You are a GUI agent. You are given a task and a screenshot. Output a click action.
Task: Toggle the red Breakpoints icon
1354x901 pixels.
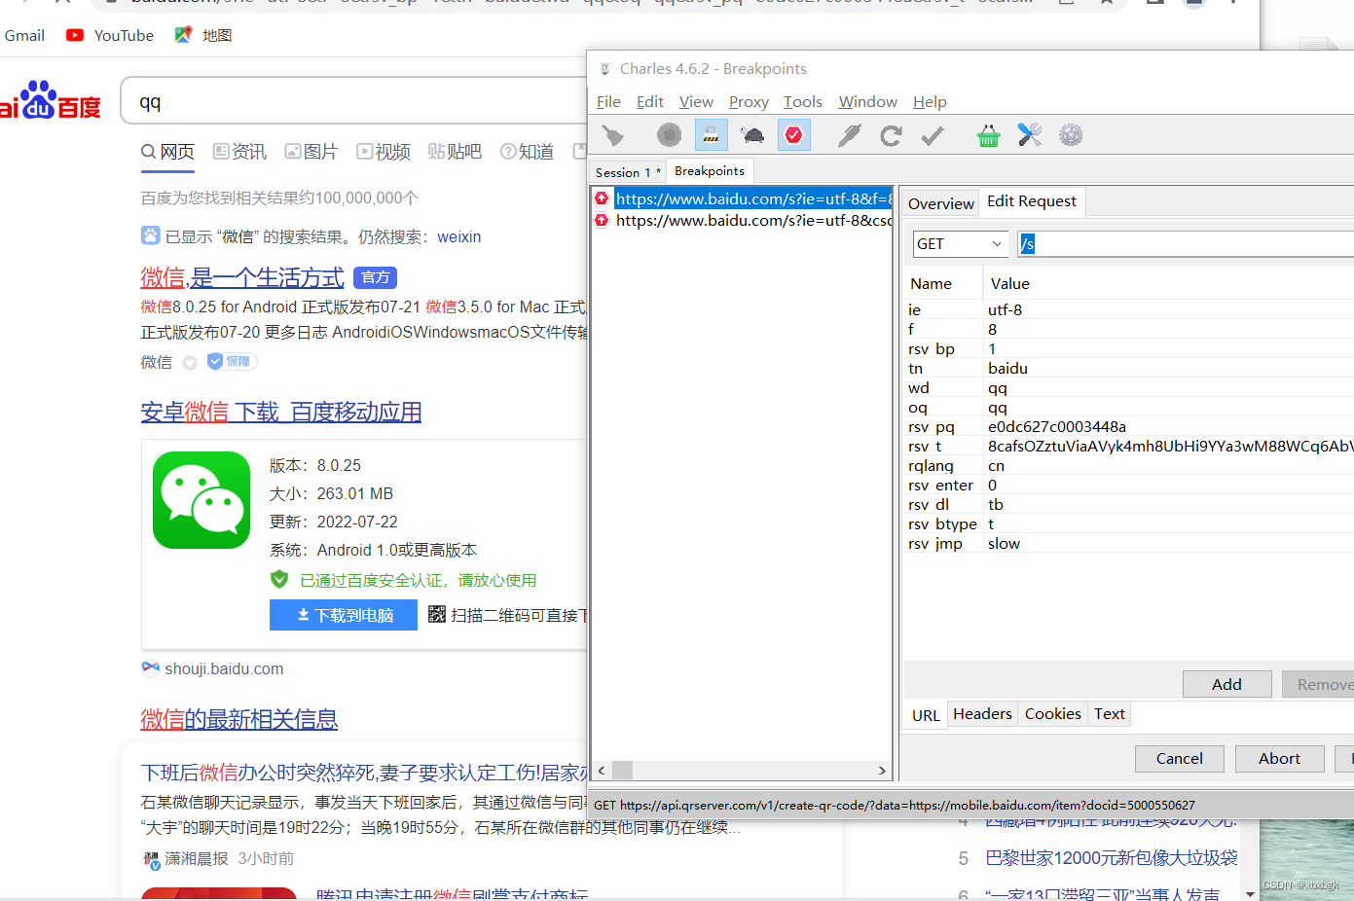click(x=794, y=135)
